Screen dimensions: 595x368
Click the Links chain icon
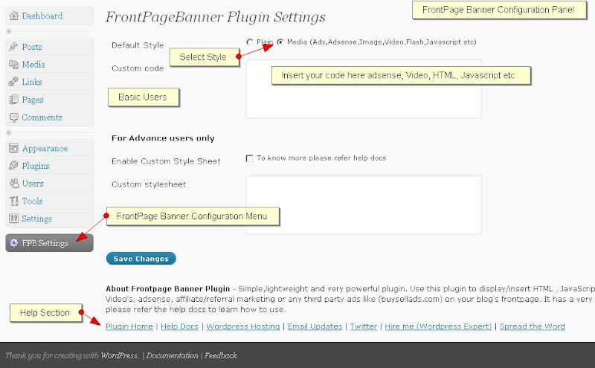click(x=13, y=82)
